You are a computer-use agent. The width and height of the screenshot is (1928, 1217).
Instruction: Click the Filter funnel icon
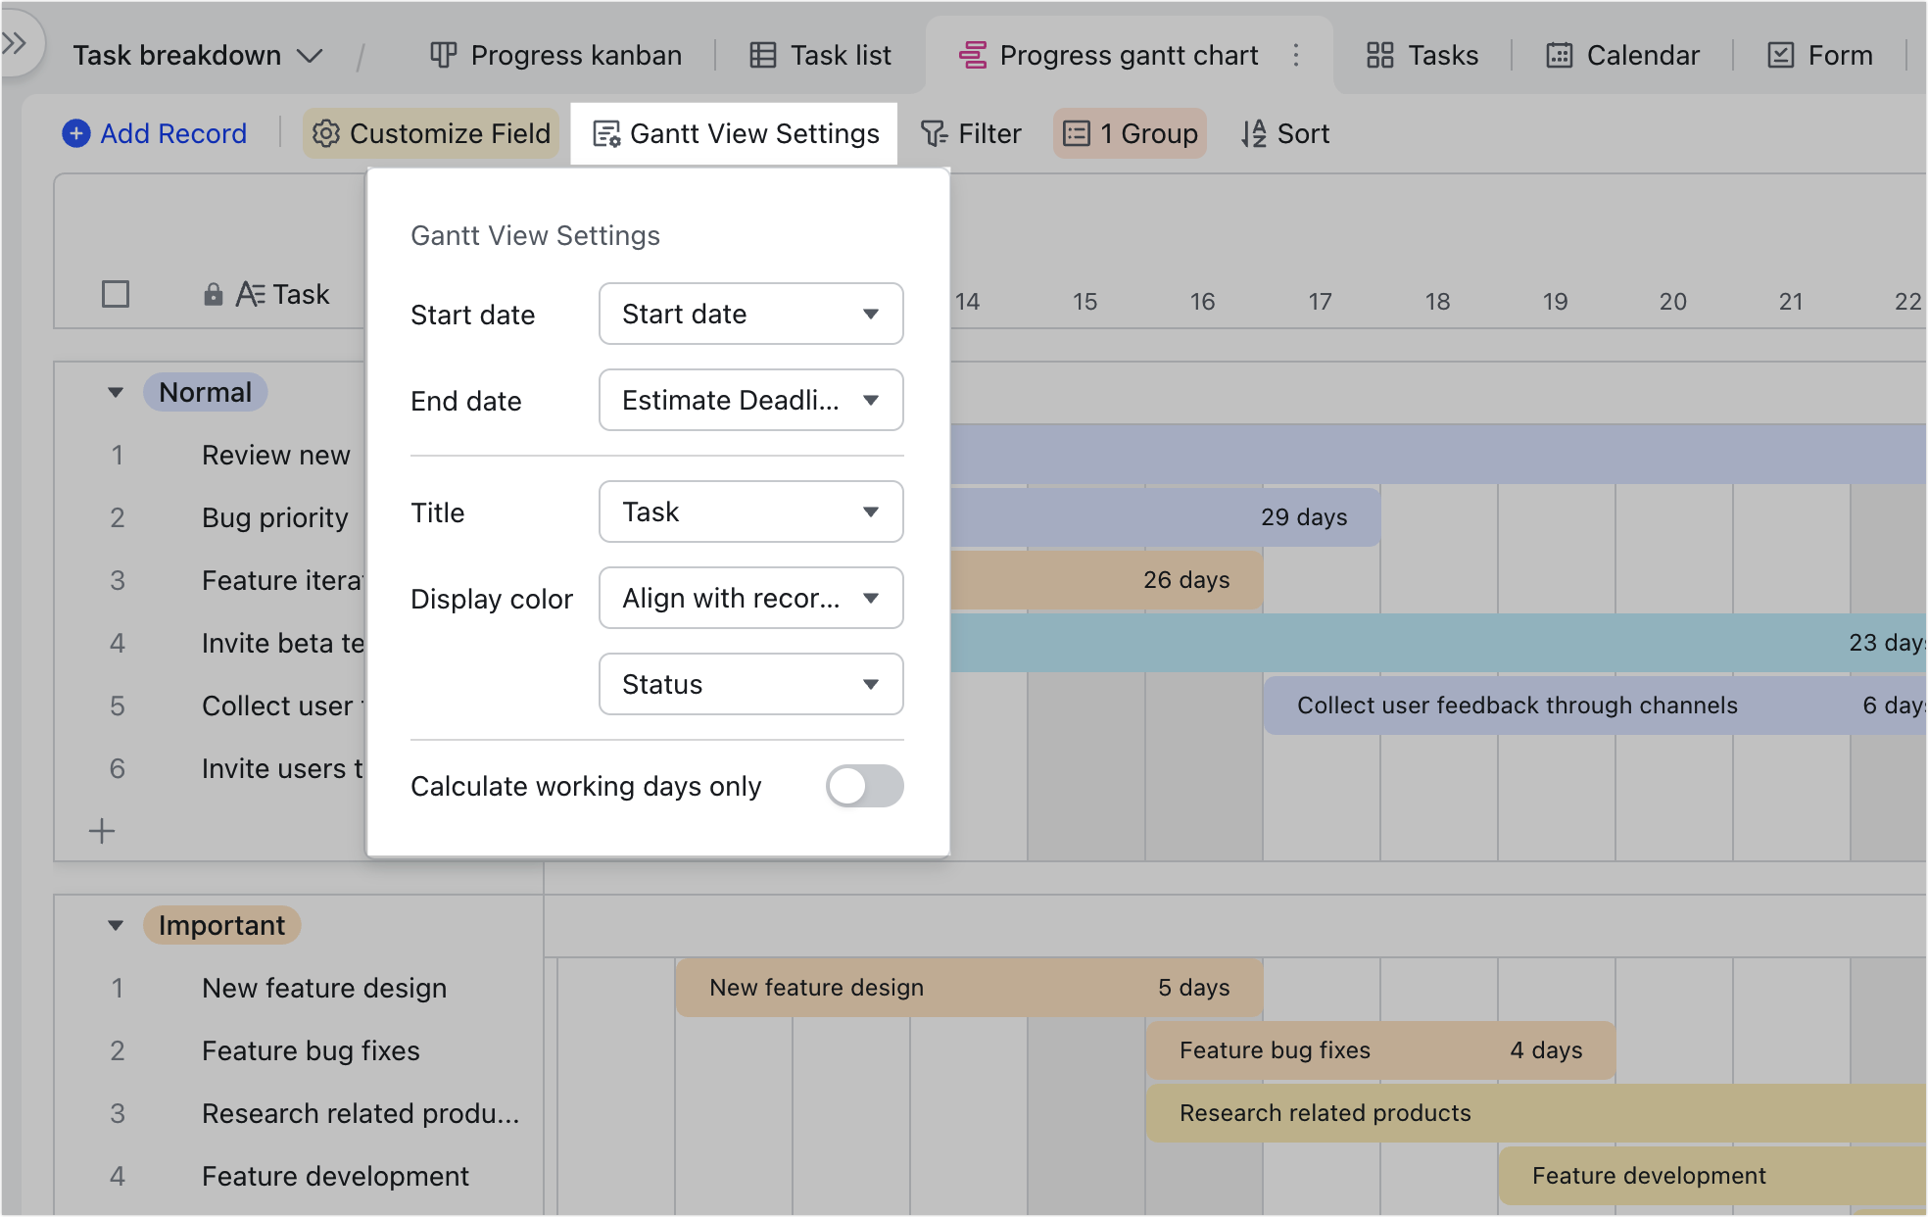934,133
